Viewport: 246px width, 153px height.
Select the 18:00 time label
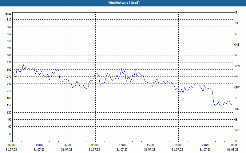tap(178, 145)
